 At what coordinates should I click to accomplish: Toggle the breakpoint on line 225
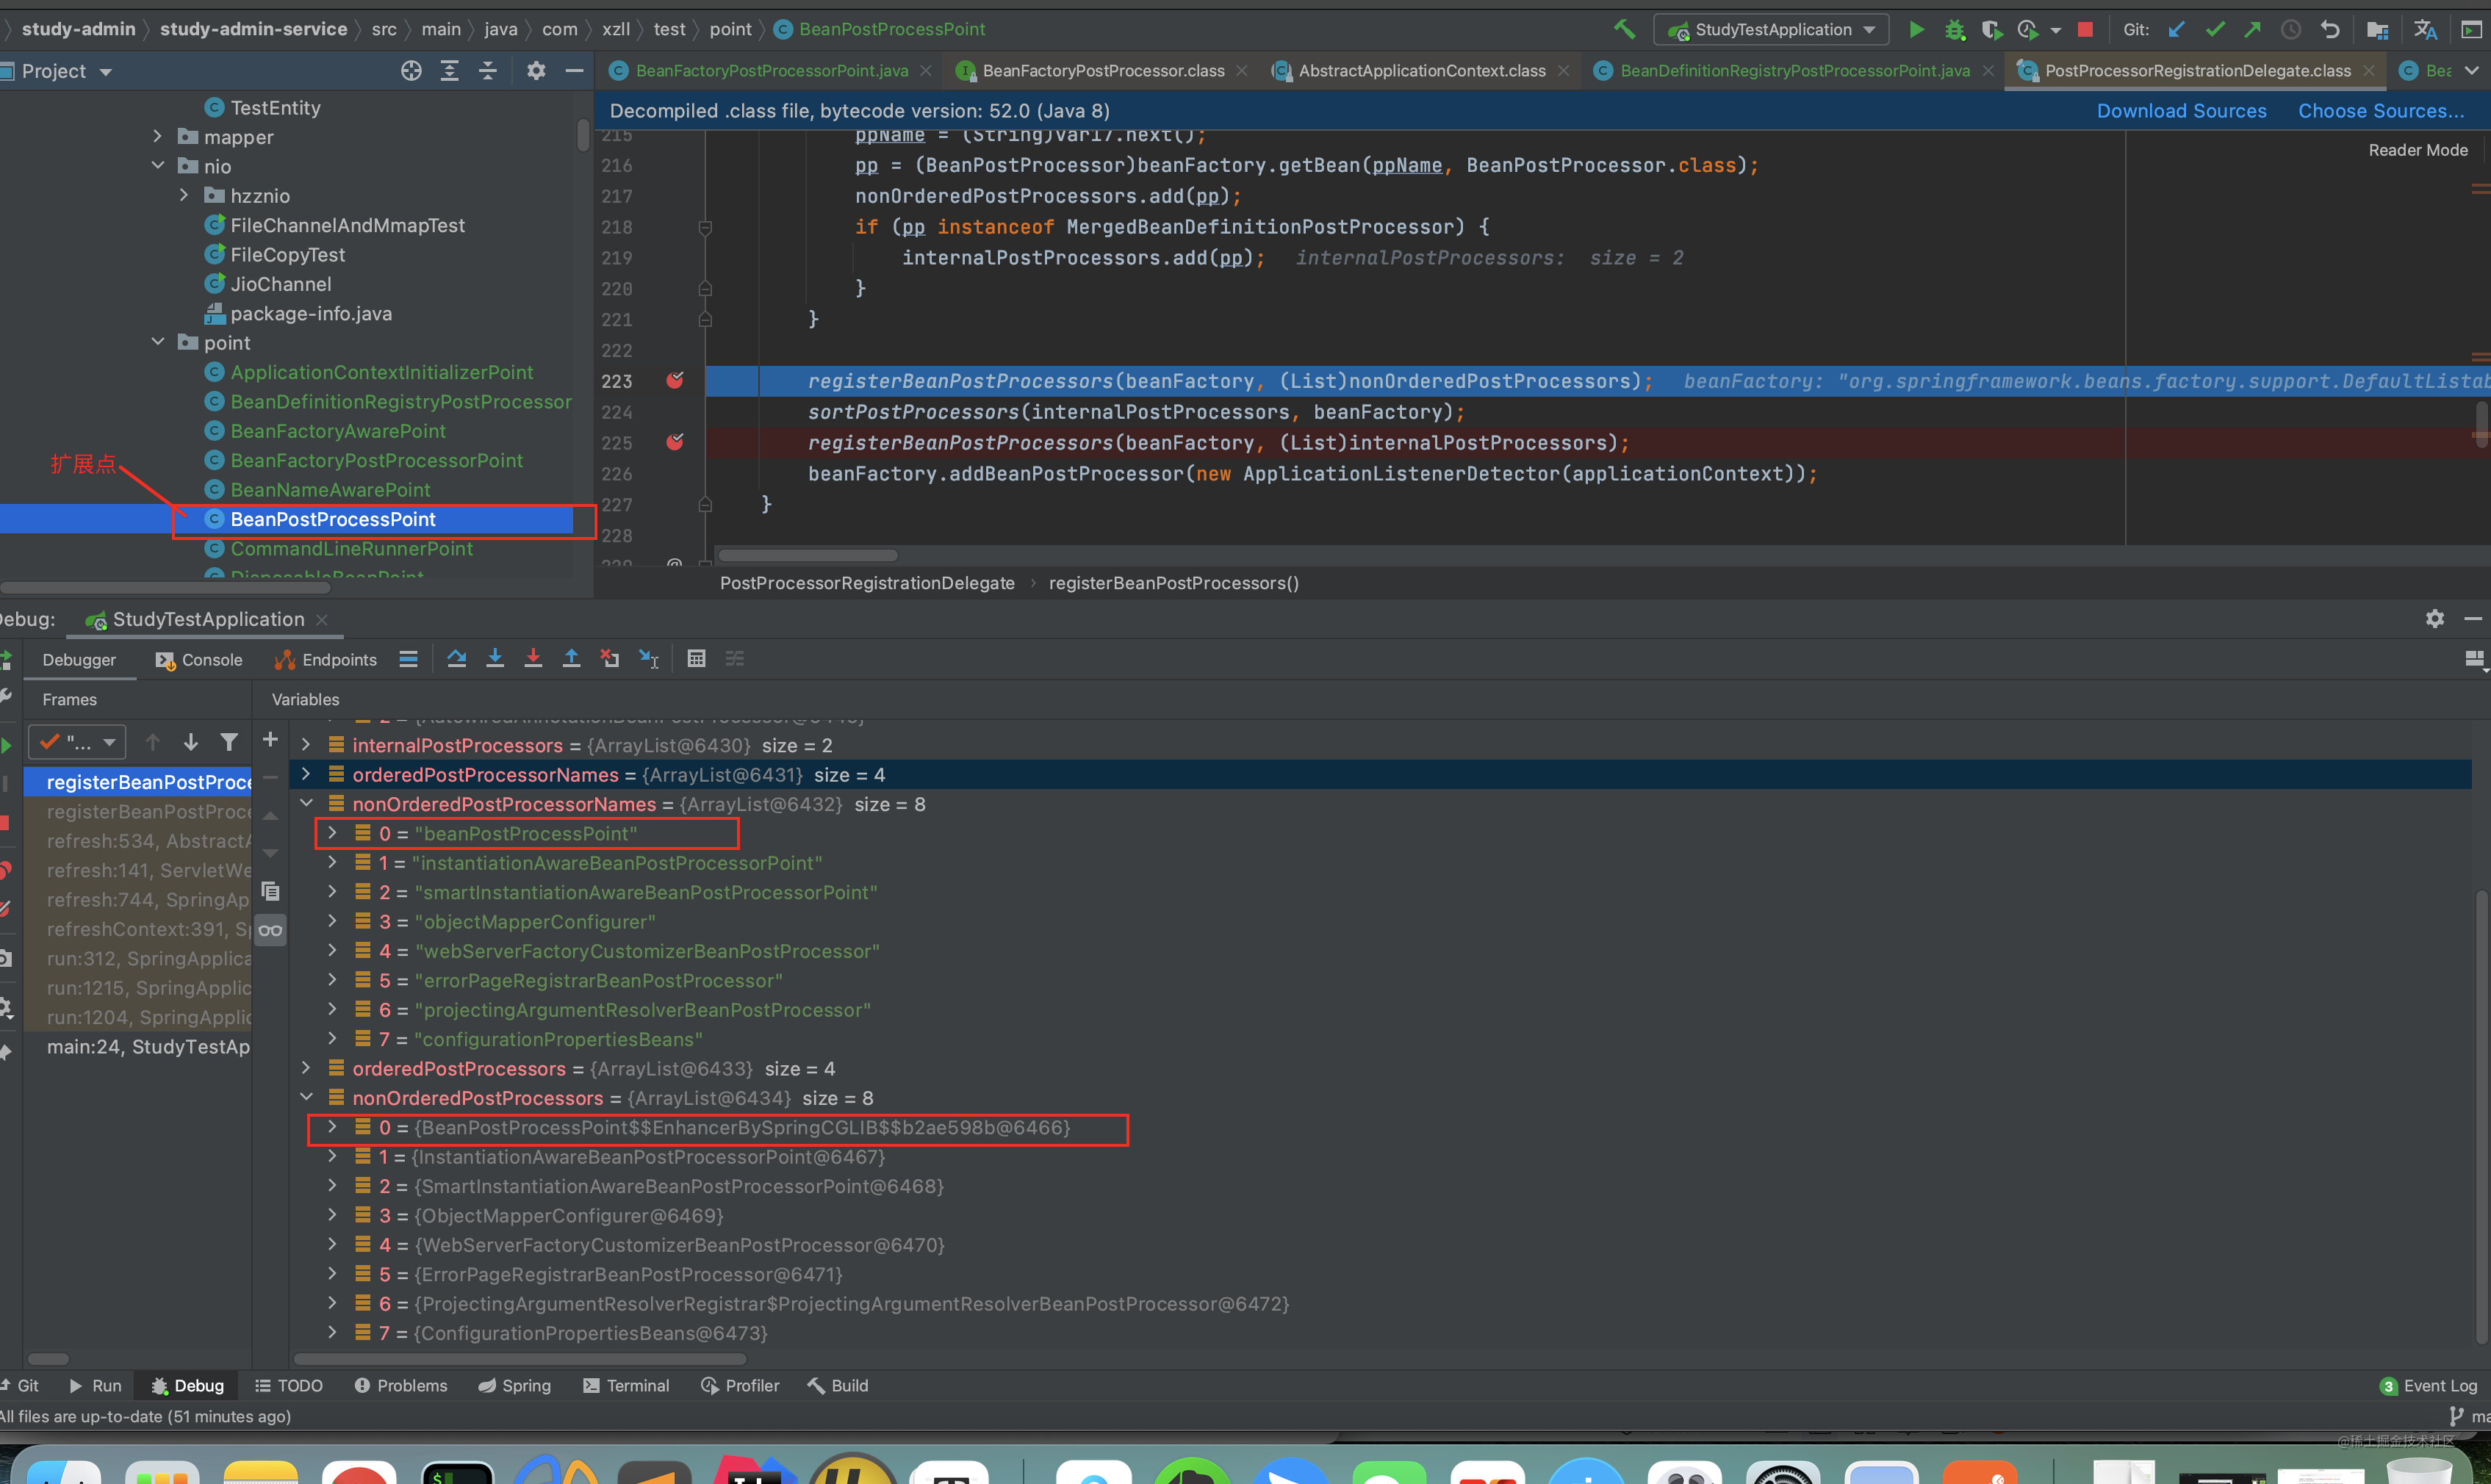(675, 442)
